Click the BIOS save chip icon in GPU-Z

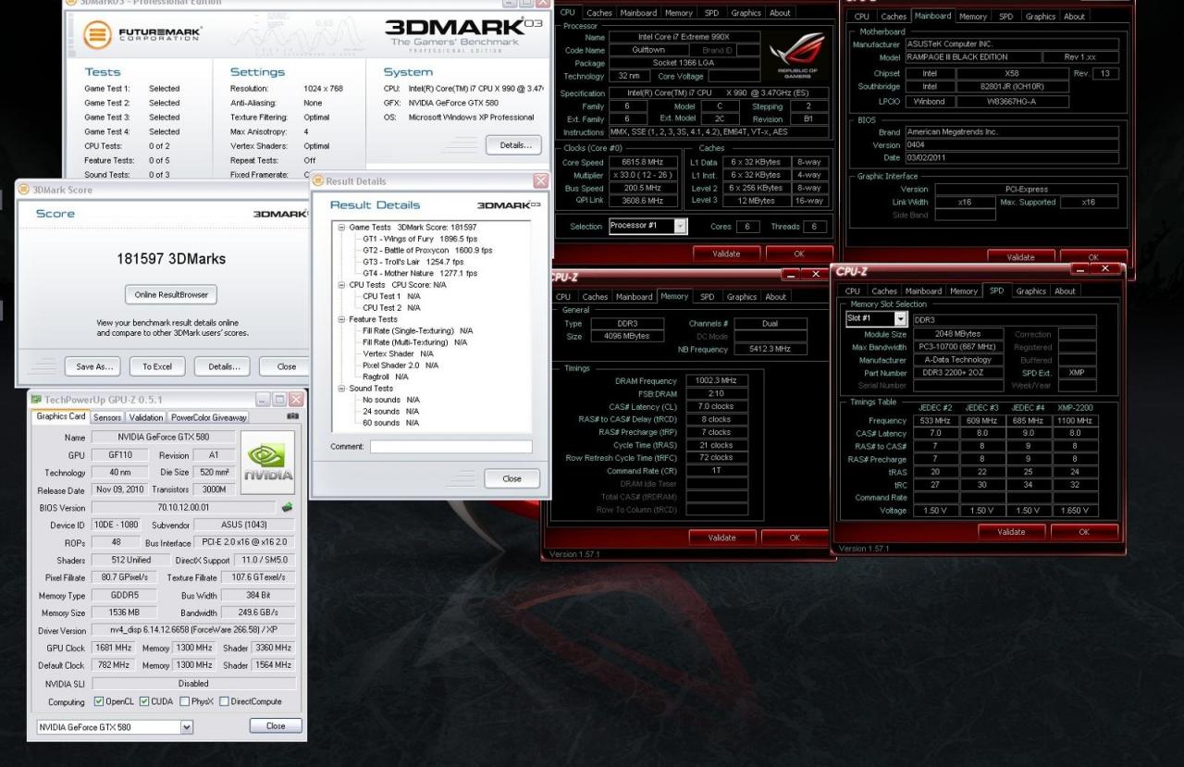pyautogui.click(x=287, y=507)
